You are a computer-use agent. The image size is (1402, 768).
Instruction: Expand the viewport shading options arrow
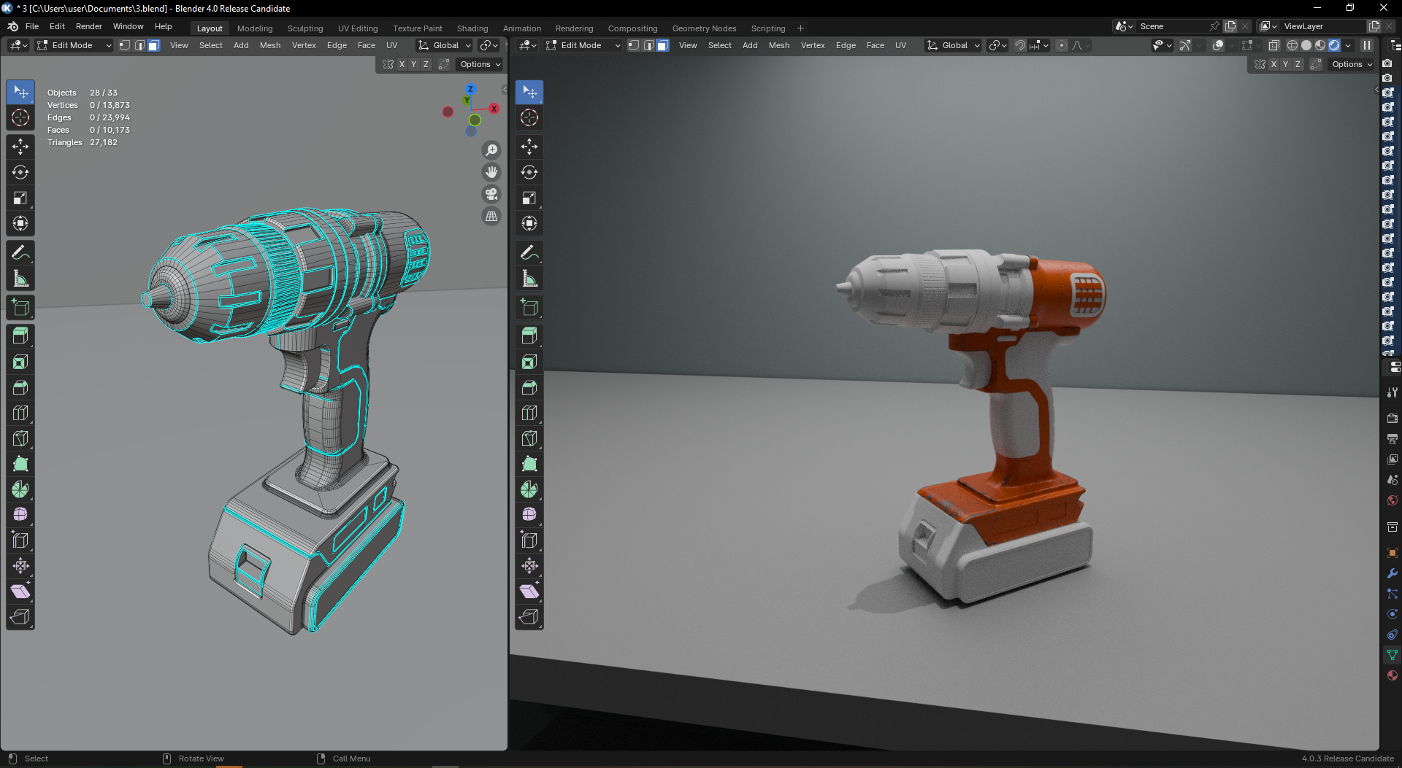click(x=1348, y=45)
